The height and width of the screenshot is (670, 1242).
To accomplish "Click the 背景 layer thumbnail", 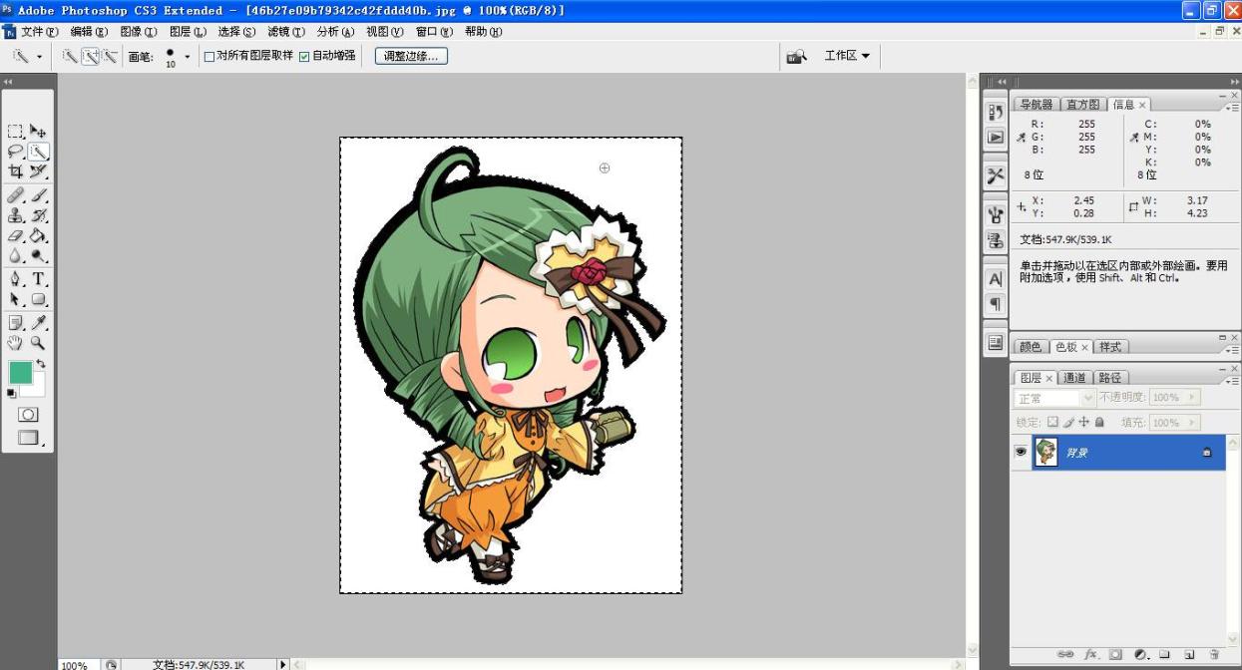I will (x=1045, y=452).
